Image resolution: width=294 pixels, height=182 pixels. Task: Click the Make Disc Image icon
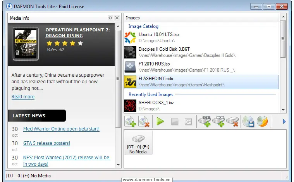point(248,122)
